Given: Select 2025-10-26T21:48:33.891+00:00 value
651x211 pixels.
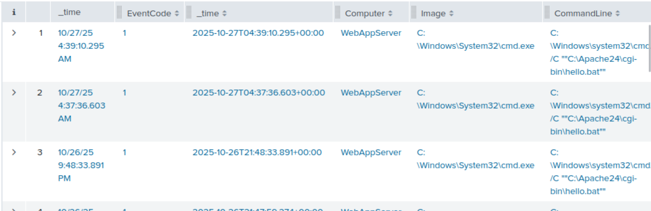Looking at the screenshot, I should 257,152.
